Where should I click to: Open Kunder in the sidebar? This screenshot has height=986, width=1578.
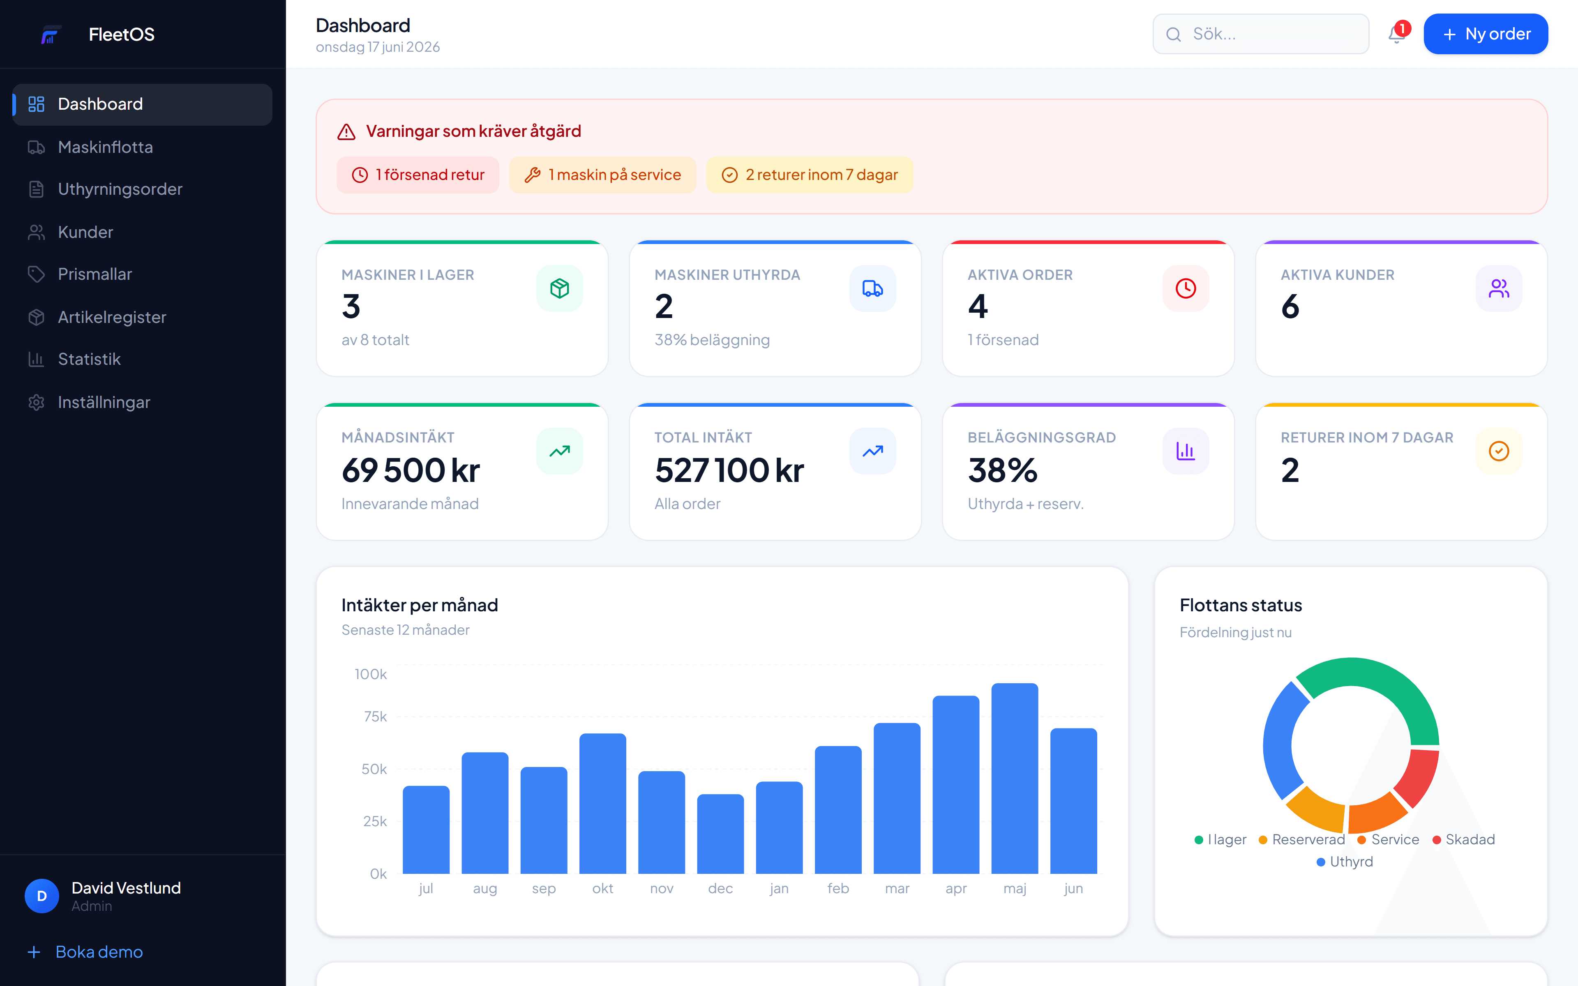pos(142,232)
